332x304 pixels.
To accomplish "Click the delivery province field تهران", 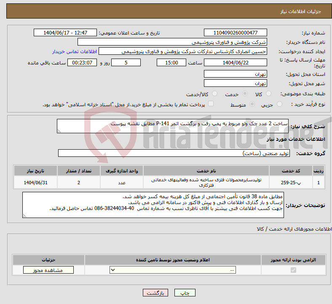I will [x=235, y=74].
